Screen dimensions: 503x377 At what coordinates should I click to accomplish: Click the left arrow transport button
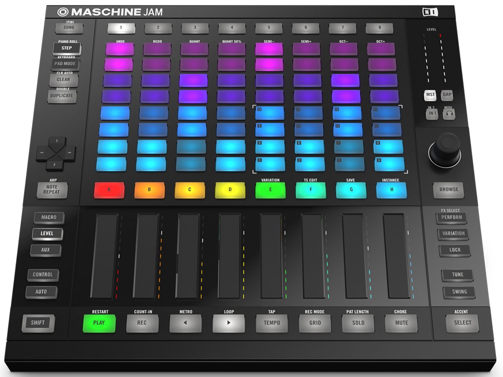point(186,323)
